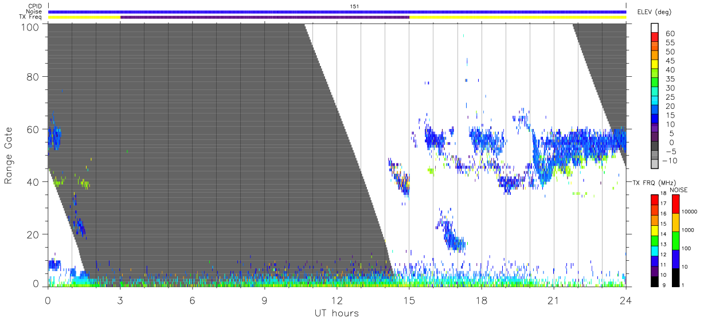Select tick label 6 on UT hours axis
This screenshot has width=704, height=325.
192,300
